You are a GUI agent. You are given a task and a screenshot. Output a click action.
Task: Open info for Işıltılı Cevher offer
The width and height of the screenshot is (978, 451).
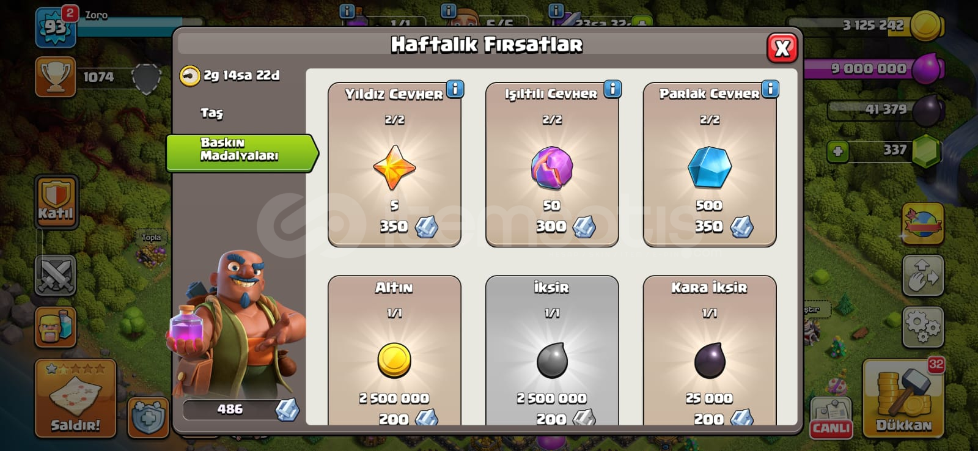[612, 89]
